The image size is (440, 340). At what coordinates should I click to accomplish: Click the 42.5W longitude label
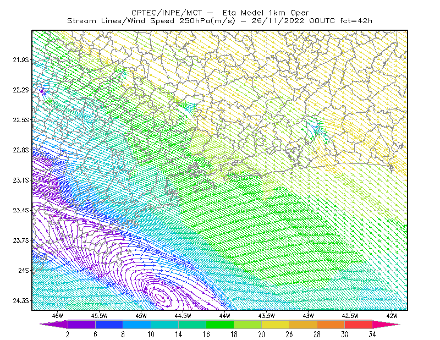click(x=350, y=316)
